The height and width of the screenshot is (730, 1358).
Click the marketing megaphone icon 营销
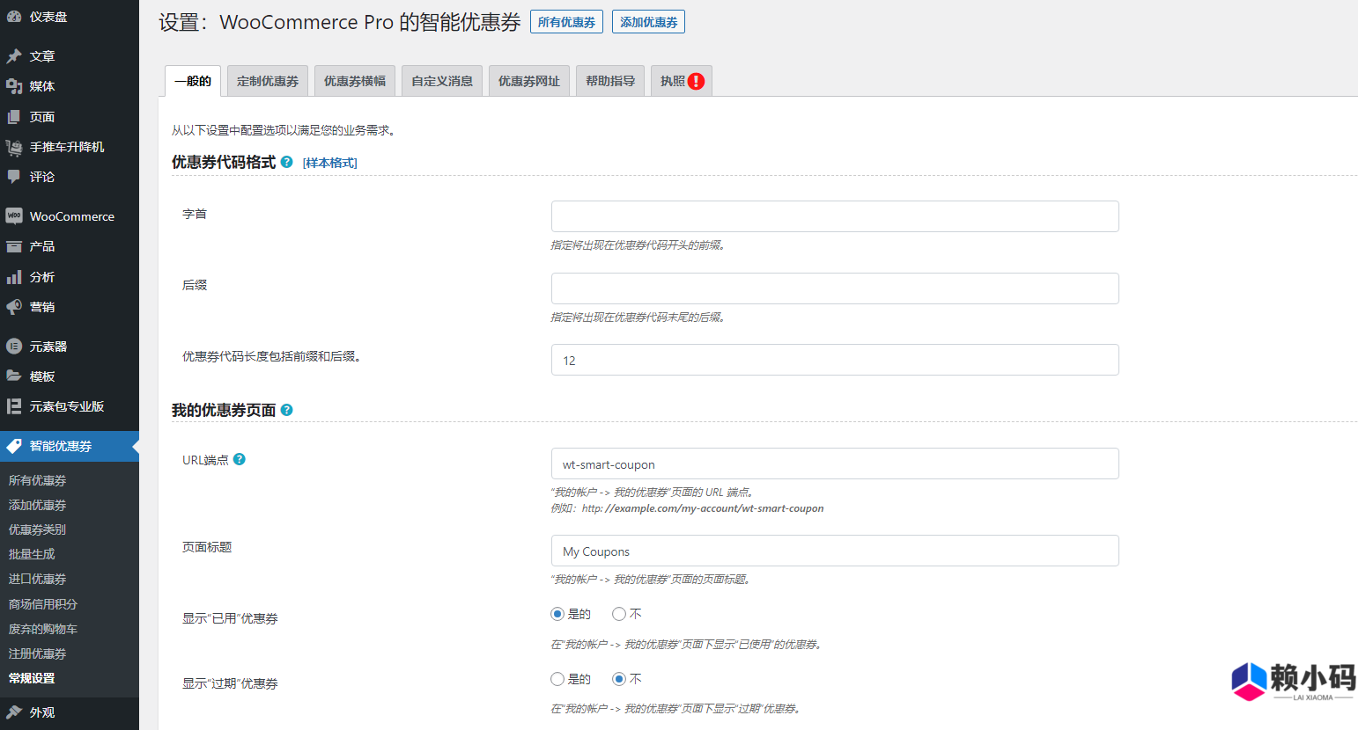14,307
